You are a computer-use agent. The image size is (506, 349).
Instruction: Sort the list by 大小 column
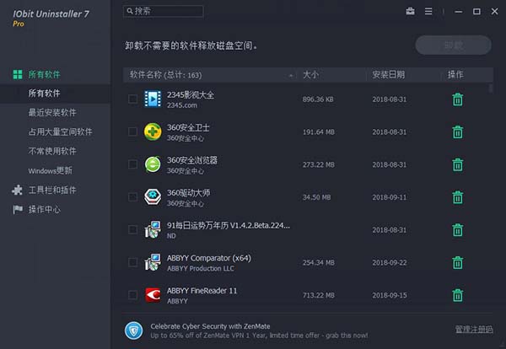coord(310,75)
